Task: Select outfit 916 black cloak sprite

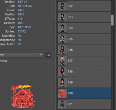Action: 62,50
